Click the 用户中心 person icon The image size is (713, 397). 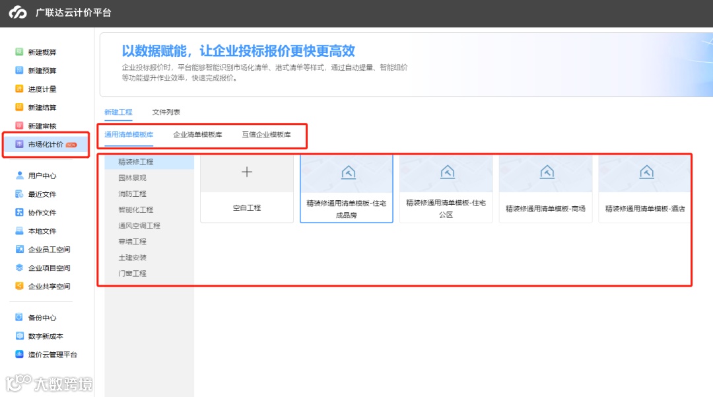(x=19, y=175)
